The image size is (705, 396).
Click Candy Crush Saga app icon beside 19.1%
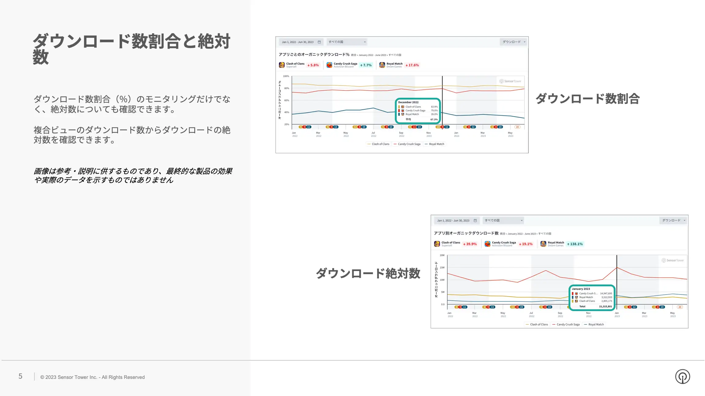[x=487, y=244]
